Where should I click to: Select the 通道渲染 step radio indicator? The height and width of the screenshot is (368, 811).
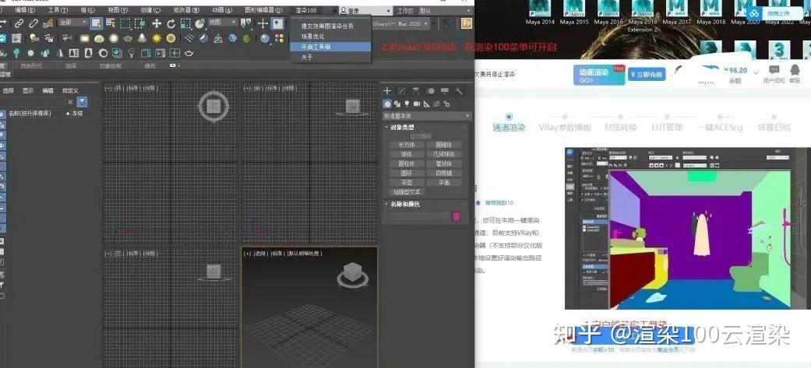tap(509, 117)
